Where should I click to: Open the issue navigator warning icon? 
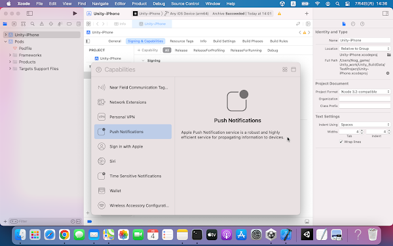pyautogui.click(x=42, y=24)
